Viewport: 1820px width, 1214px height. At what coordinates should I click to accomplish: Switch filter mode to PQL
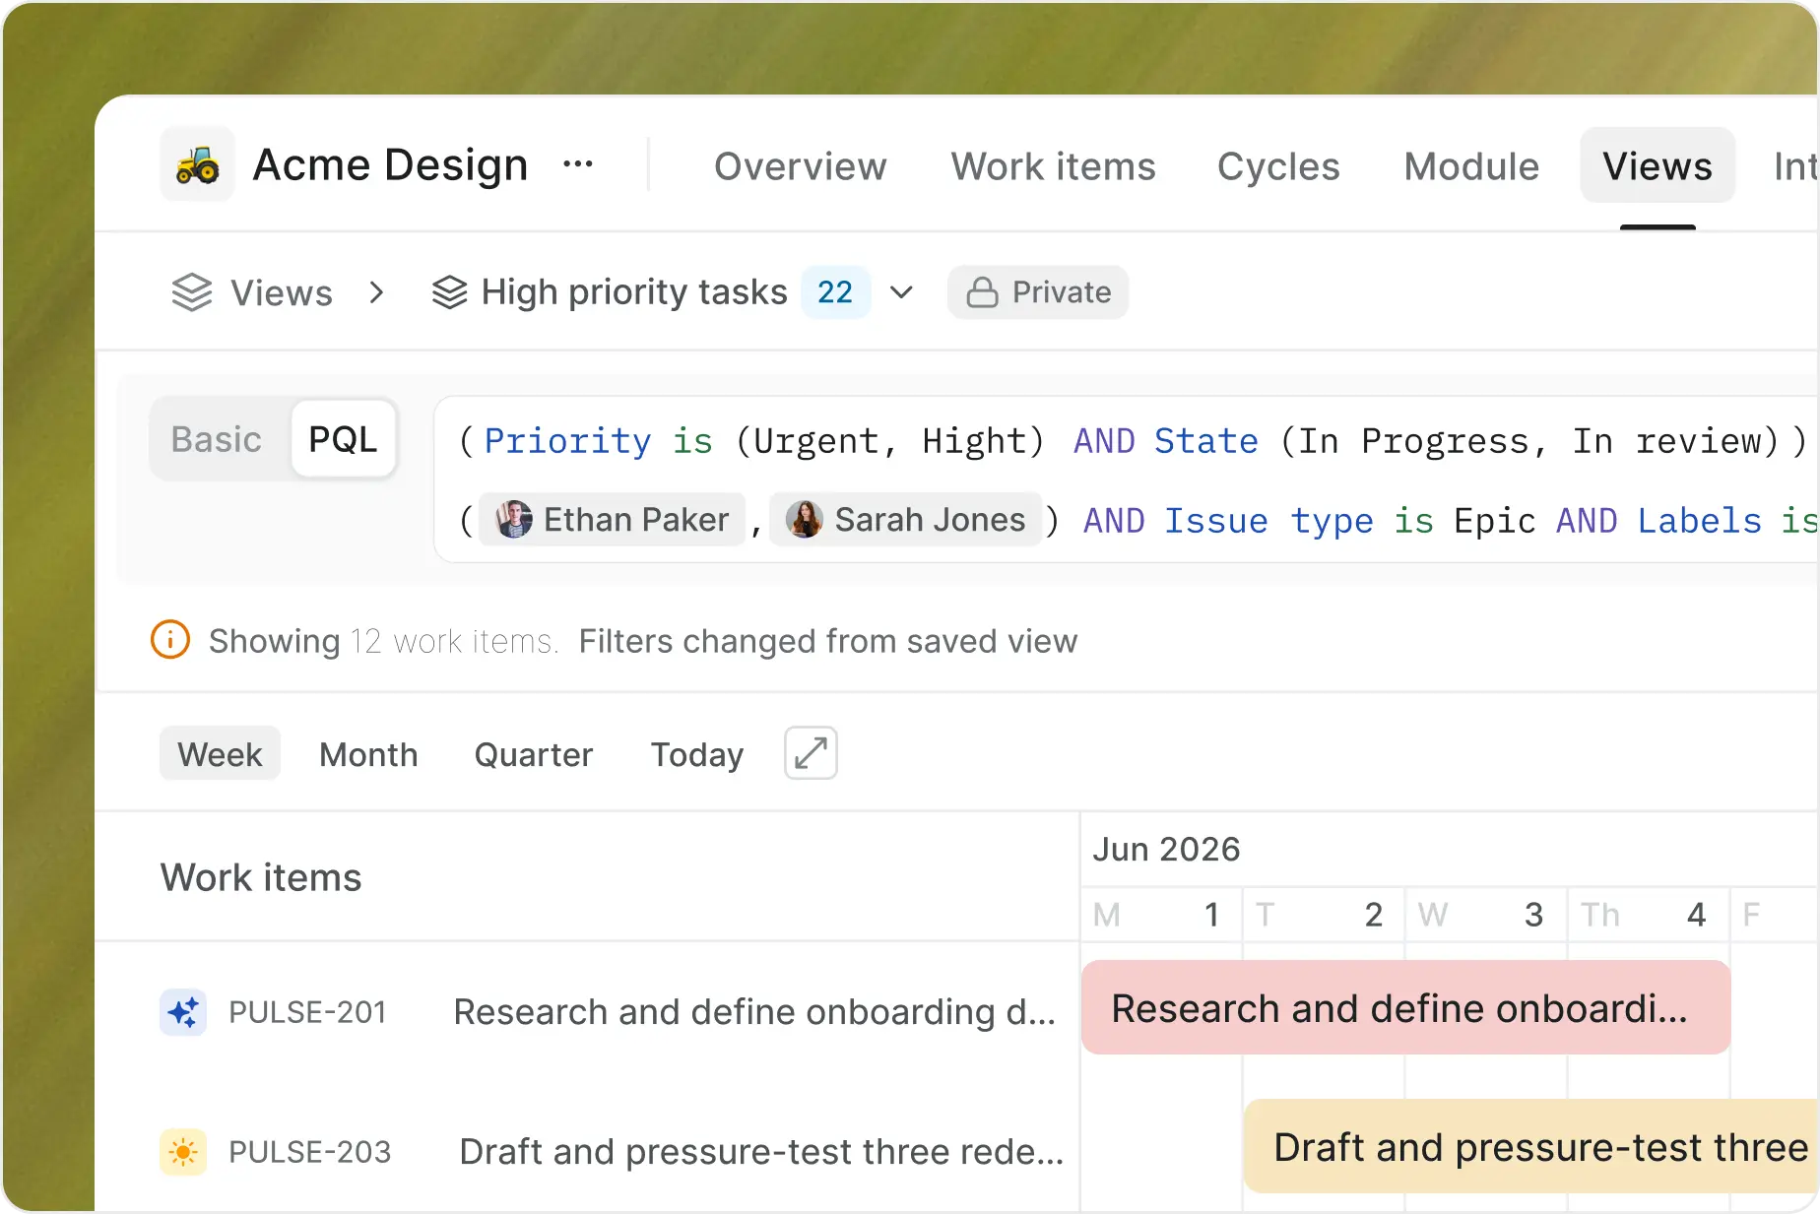tap(343, 439)
